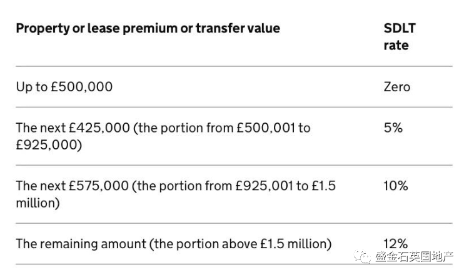Click the 'The next £425,000' row text
The width and height of the screenshot is (469, 277).
[163, 136]
